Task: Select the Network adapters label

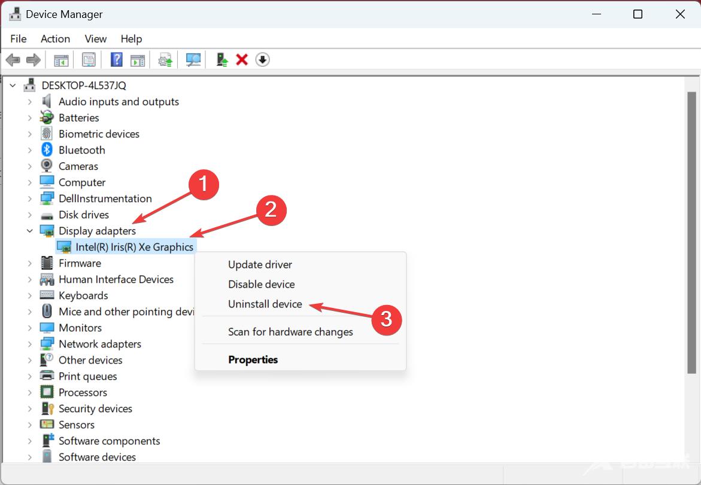Action: pos(100,344)
